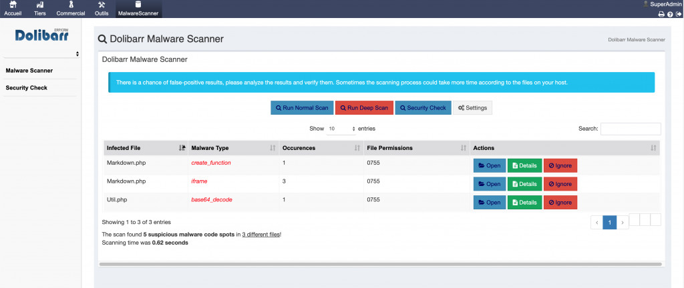This screenshot has height=288, width=684.
Task: Click the logout arrow icon
Action: [x=679, y=14]
